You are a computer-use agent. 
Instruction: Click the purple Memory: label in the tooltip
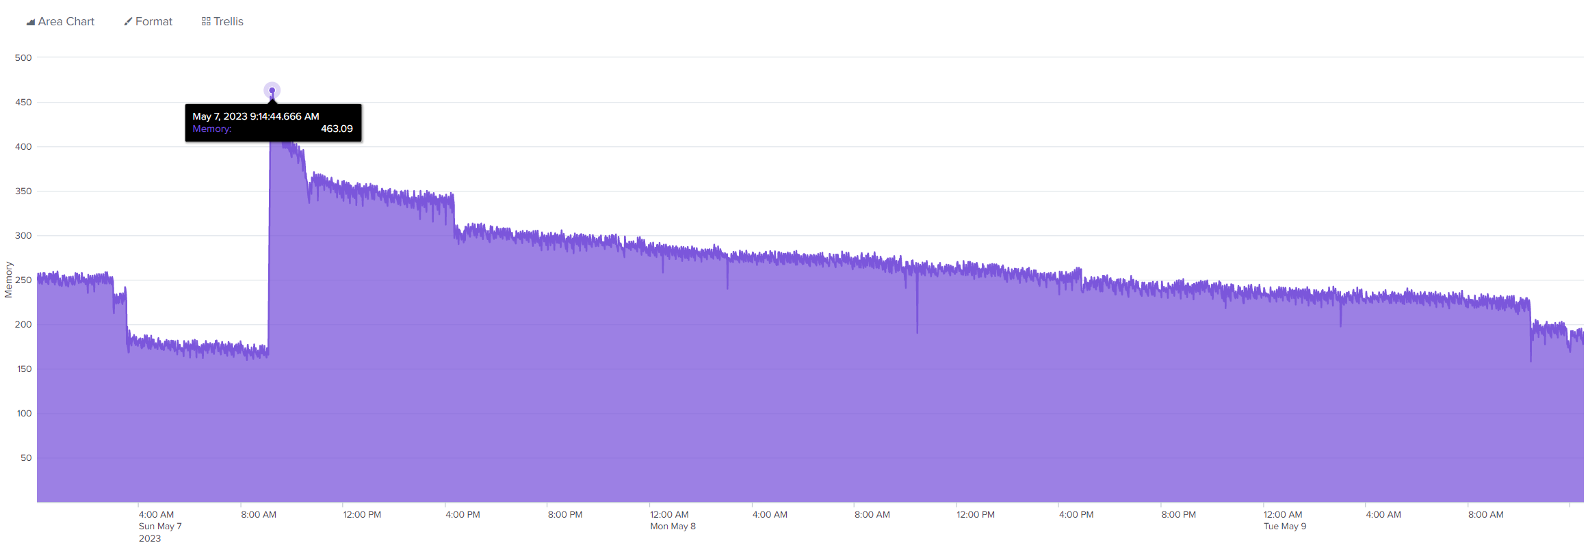pyautogui.click(x=212, y=129)
